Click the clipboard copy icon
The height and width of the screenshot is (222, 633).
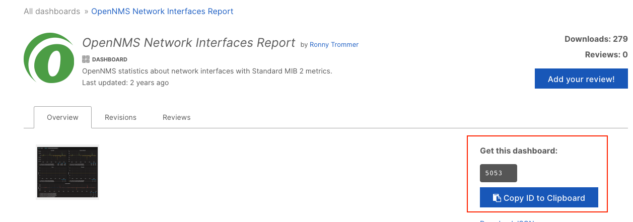[497, 198]
